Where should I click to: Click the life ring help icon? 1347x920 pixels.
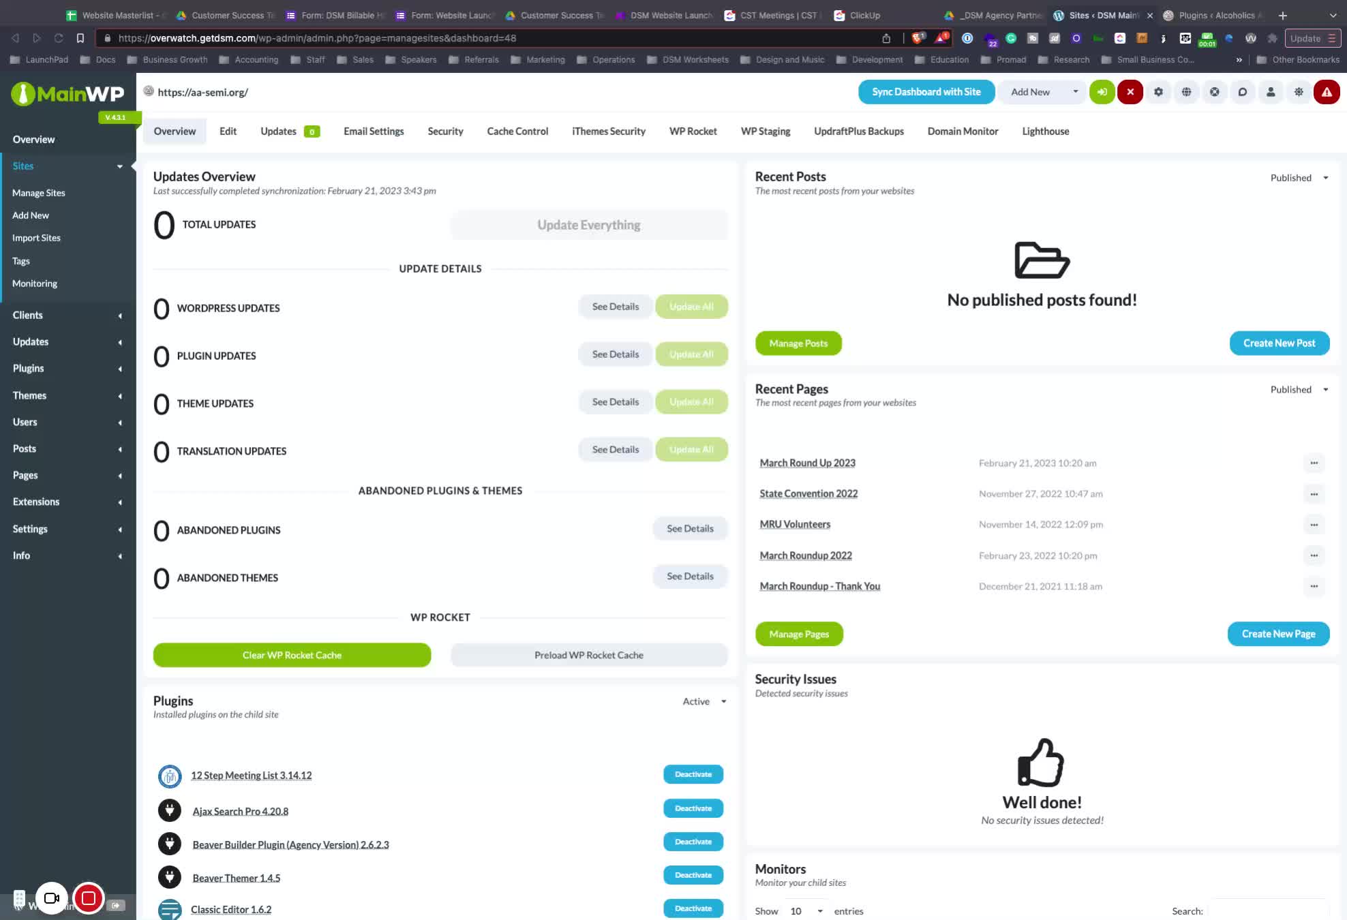[1214, 92]
